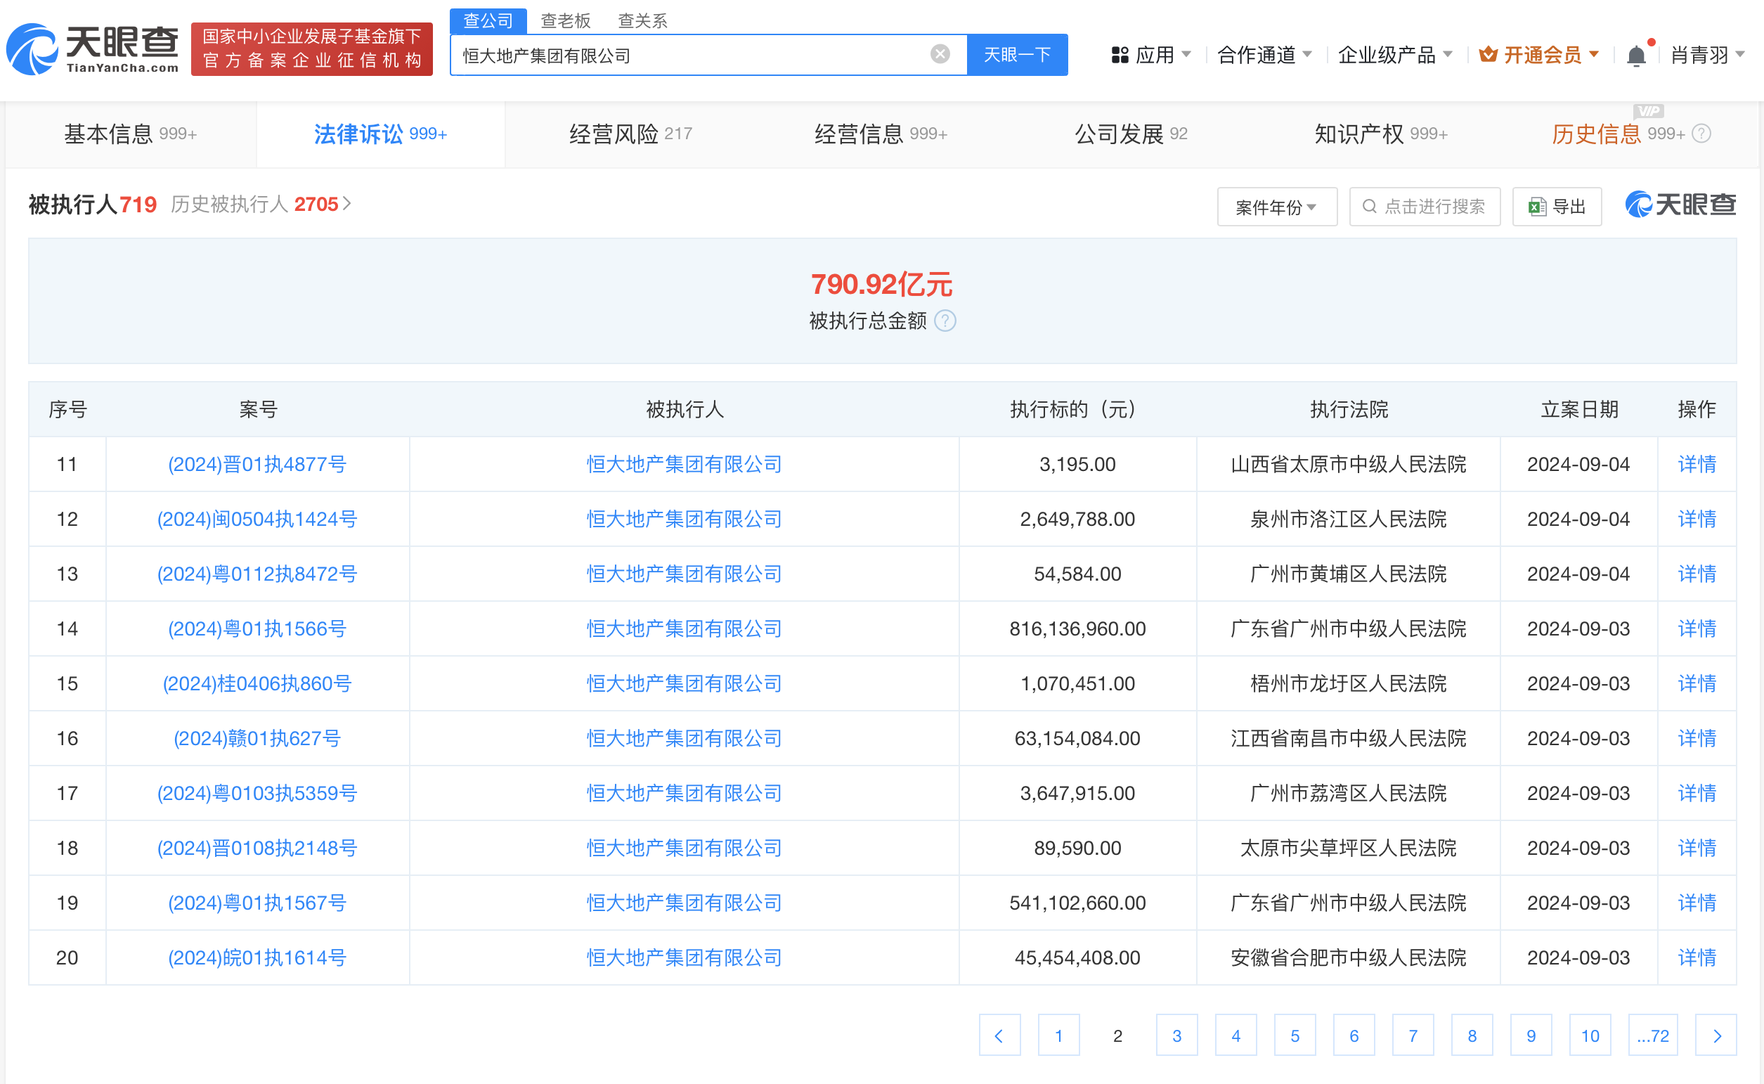This screenshot has height=1084, width=1764.
Task: Open case link (2024)粤01执1566号
Action: [x=257, y=628]
